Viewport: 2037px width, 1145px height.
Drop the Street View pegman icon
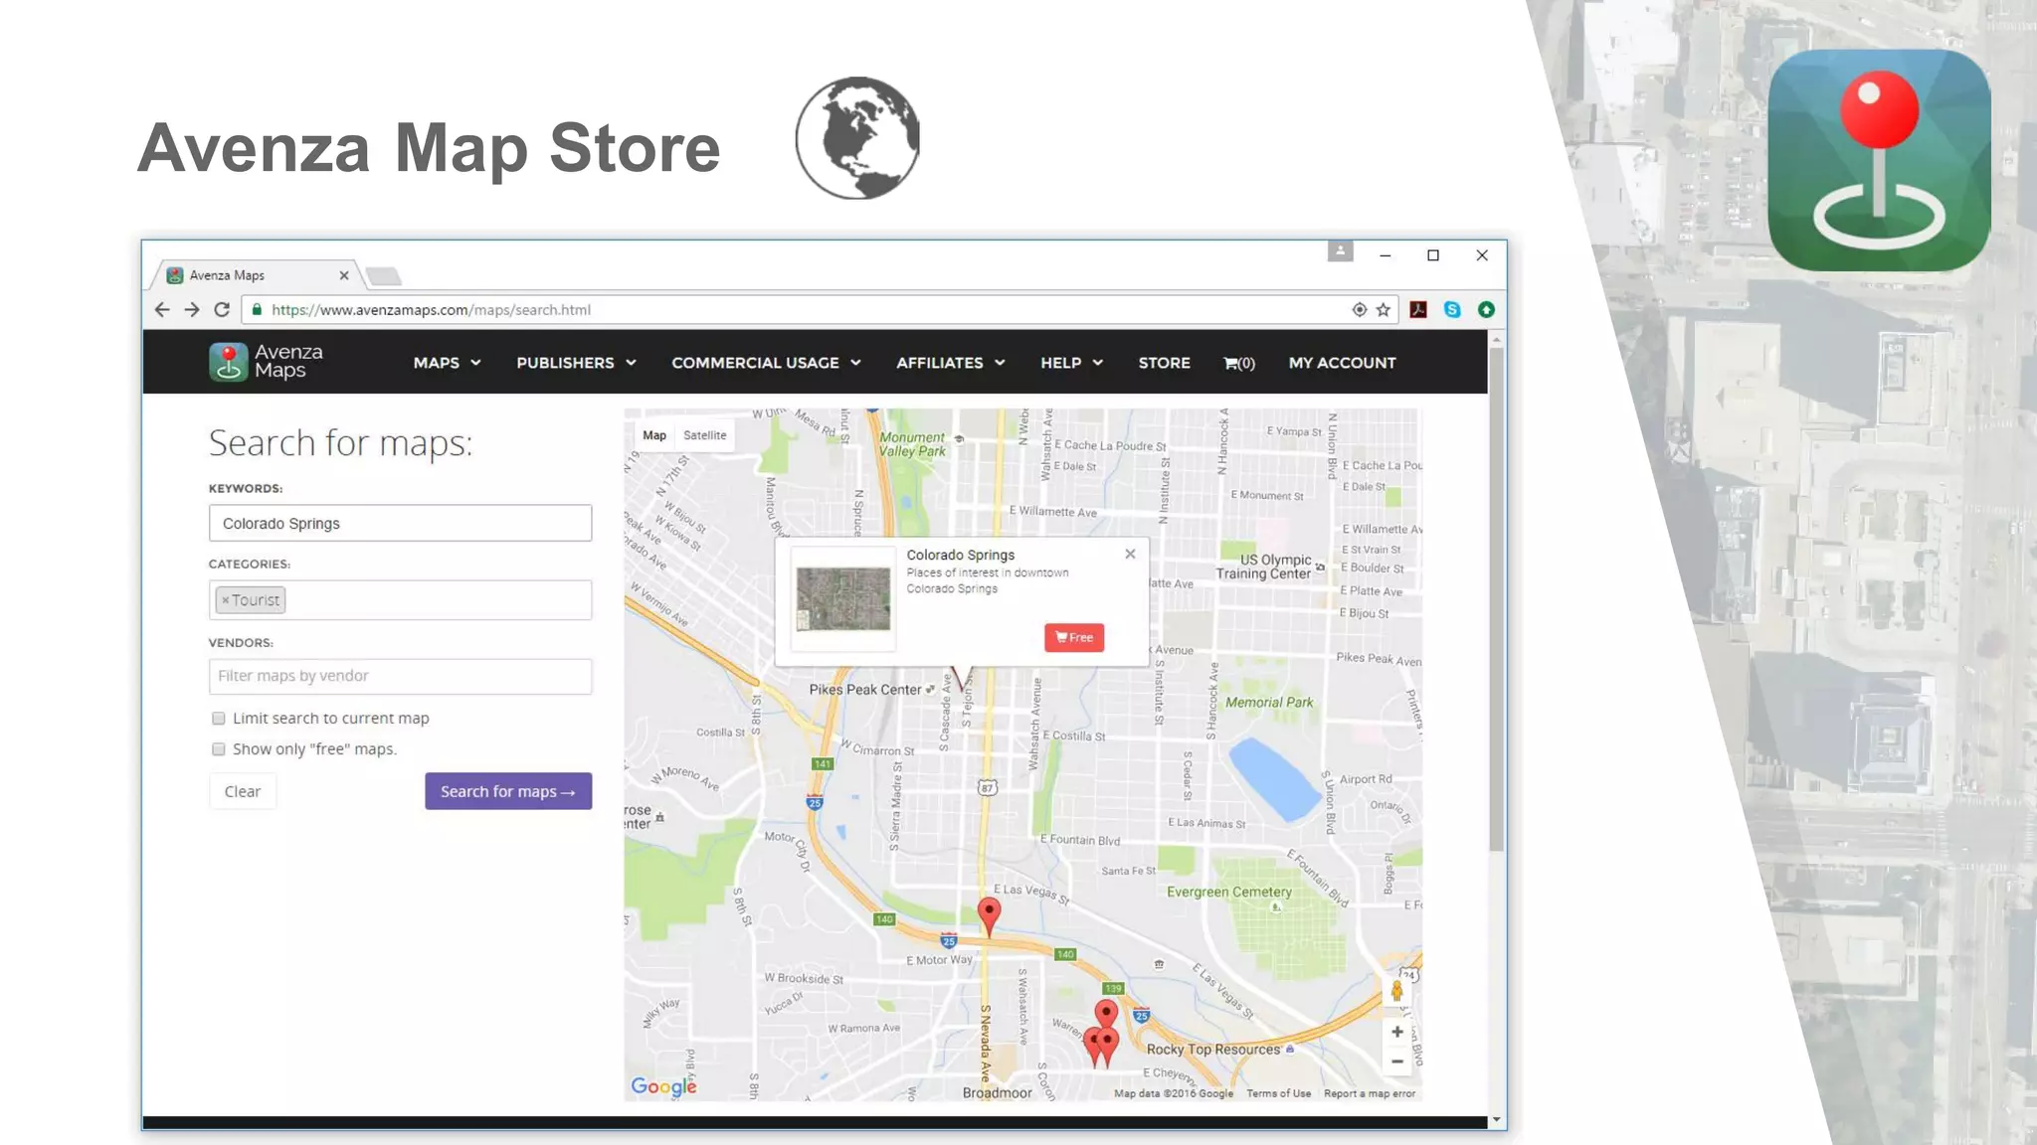coord(1397,991)
